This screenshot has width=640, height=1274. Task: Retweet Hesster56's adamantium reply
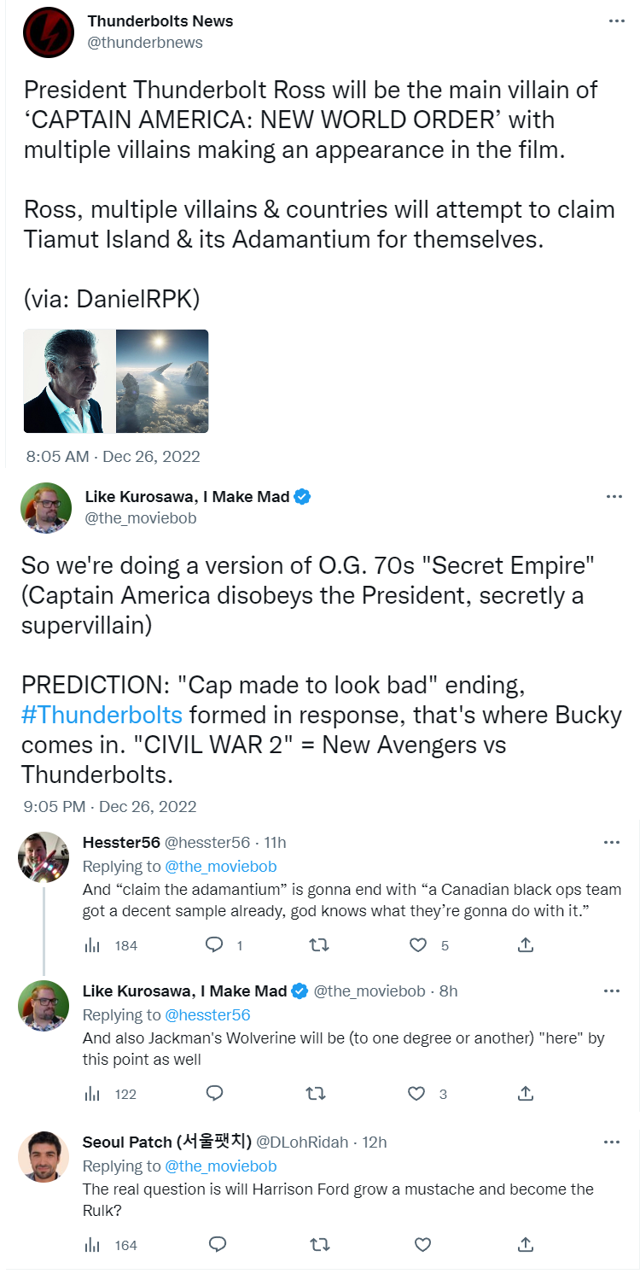(319, 945)
